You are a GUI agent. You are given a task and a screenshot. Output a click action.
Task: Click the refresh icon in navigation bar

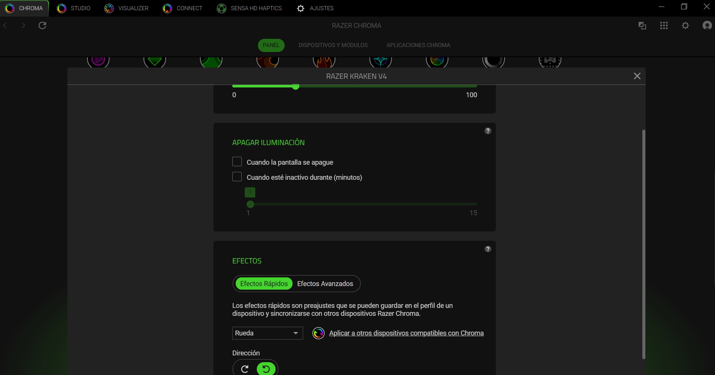click(43, 26)
